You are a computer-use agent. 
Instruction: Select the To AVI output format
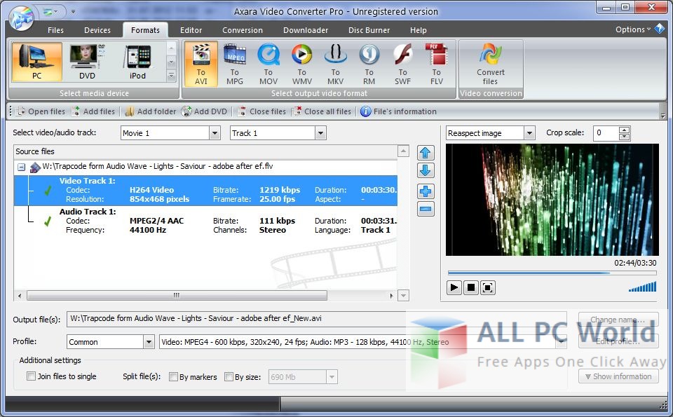(200, 63)
